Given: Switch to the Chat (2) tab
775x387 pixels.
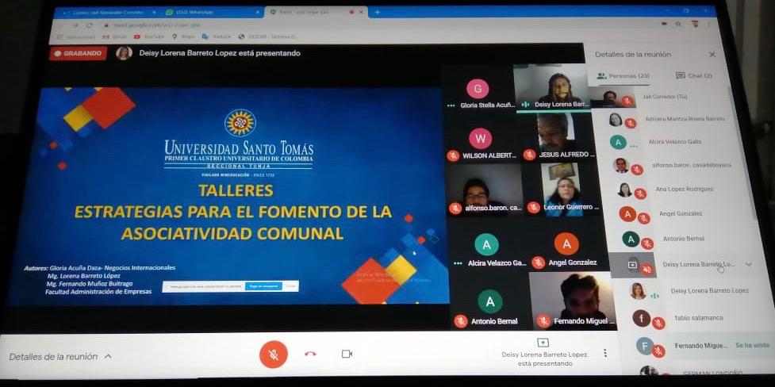Looking at the screenshot, I should click(x=694, y=75).
